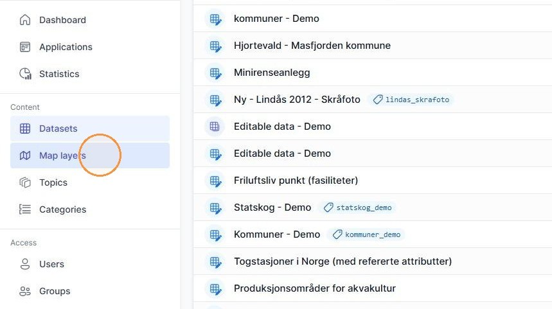
Task: Open Hjortevald - Masfjorden kommune dataset
Action: [312, 46]
